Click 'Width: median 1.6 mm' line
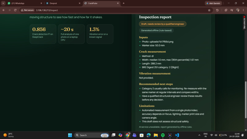Viewport: 247px width, 139px height. tap(170, 60)
